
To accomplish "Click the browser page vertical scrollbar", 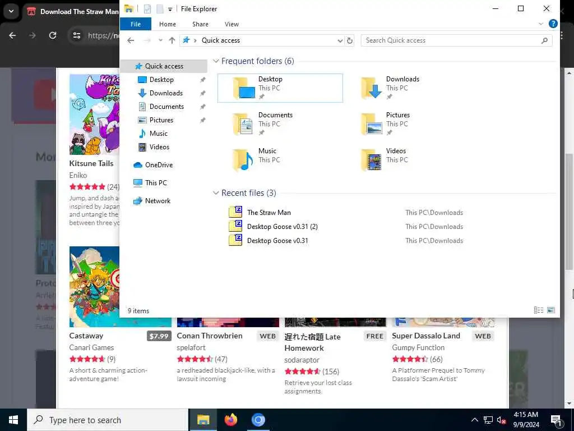I will tap(570, 212).
